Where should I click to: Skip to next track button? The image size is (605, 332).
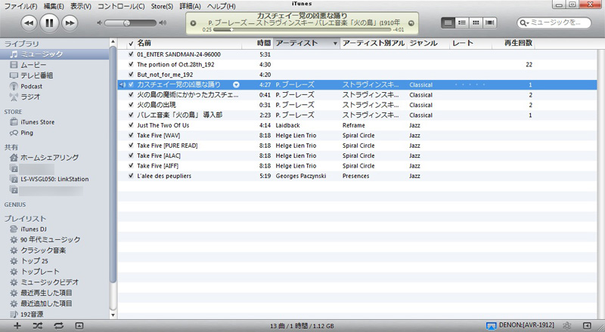(x=70, y=23)
